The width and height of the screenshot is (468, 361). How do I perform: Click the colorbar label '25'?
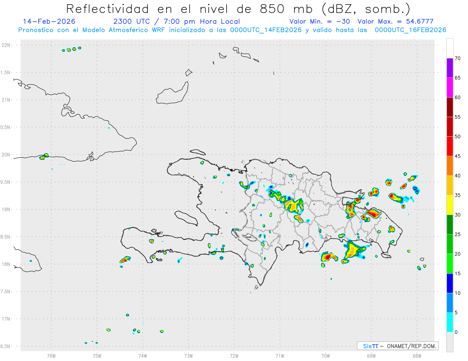(458, 234)
